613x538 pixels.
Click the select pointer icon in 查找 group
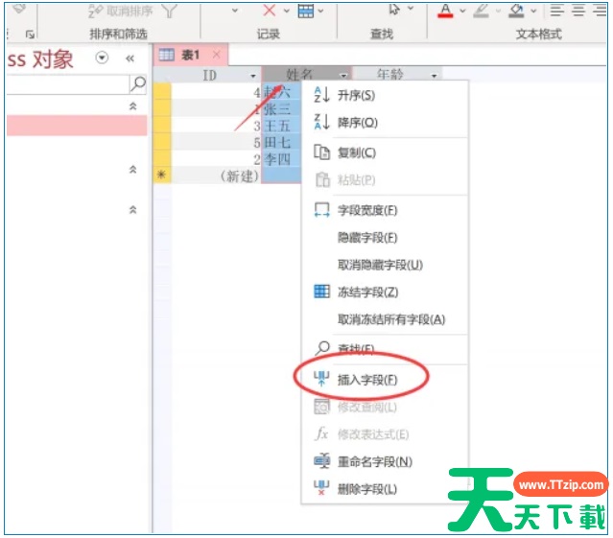coord(394,9)
